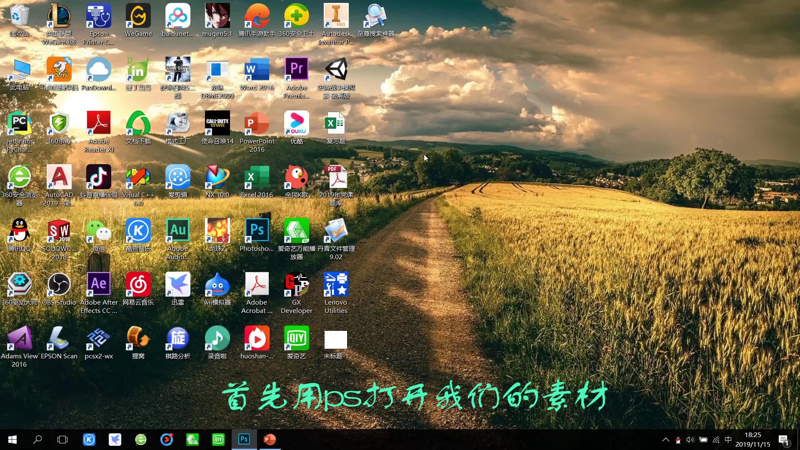Open Adobe After Effects CC shortcut
The width and height of the screenshot is (800, 450).
(99, 293)
